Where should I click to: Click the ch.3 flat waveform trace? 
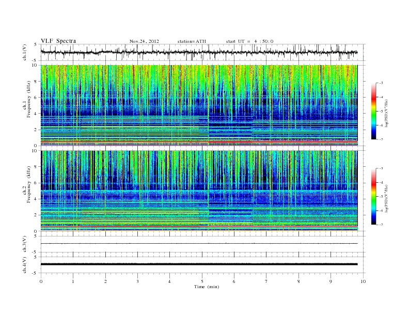(199, 244)
